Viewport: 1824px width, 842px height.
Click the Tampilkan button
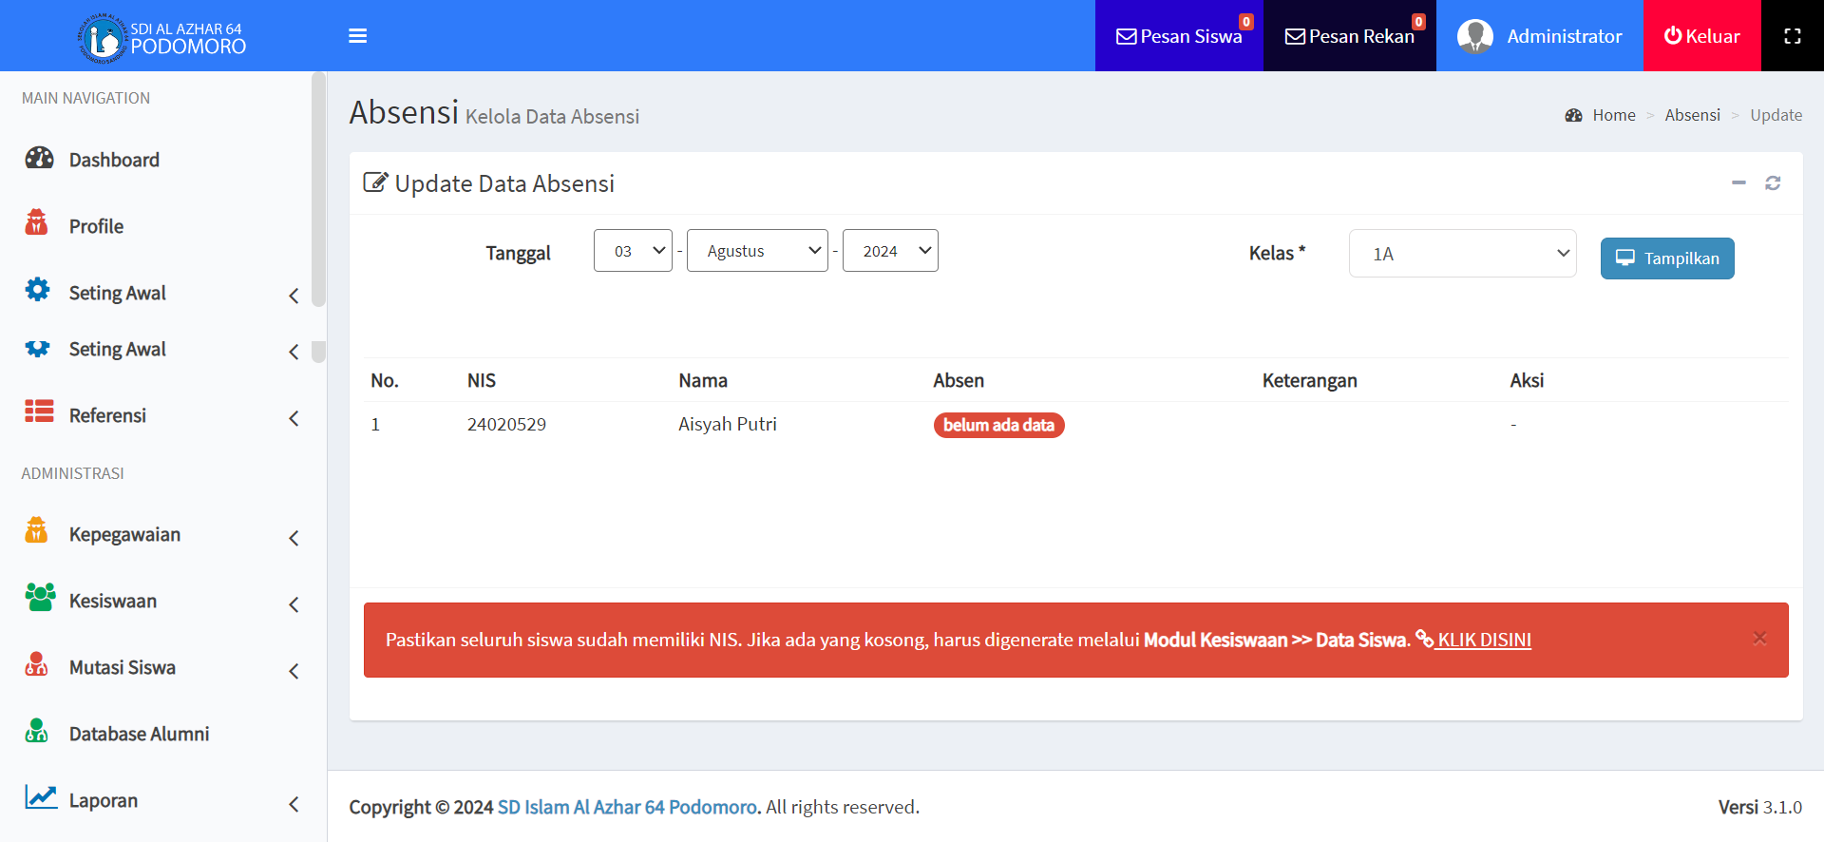[x=1666, y=258]
